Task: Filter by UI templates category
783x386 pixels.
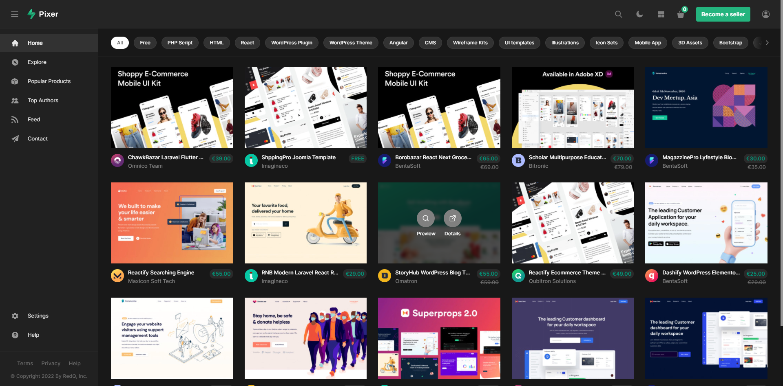Action: [520, 43]
